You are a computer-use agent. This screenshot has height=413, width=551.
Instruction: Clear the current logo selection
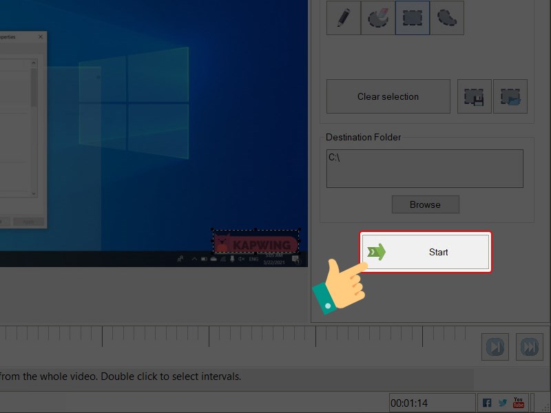click(387, 96)
